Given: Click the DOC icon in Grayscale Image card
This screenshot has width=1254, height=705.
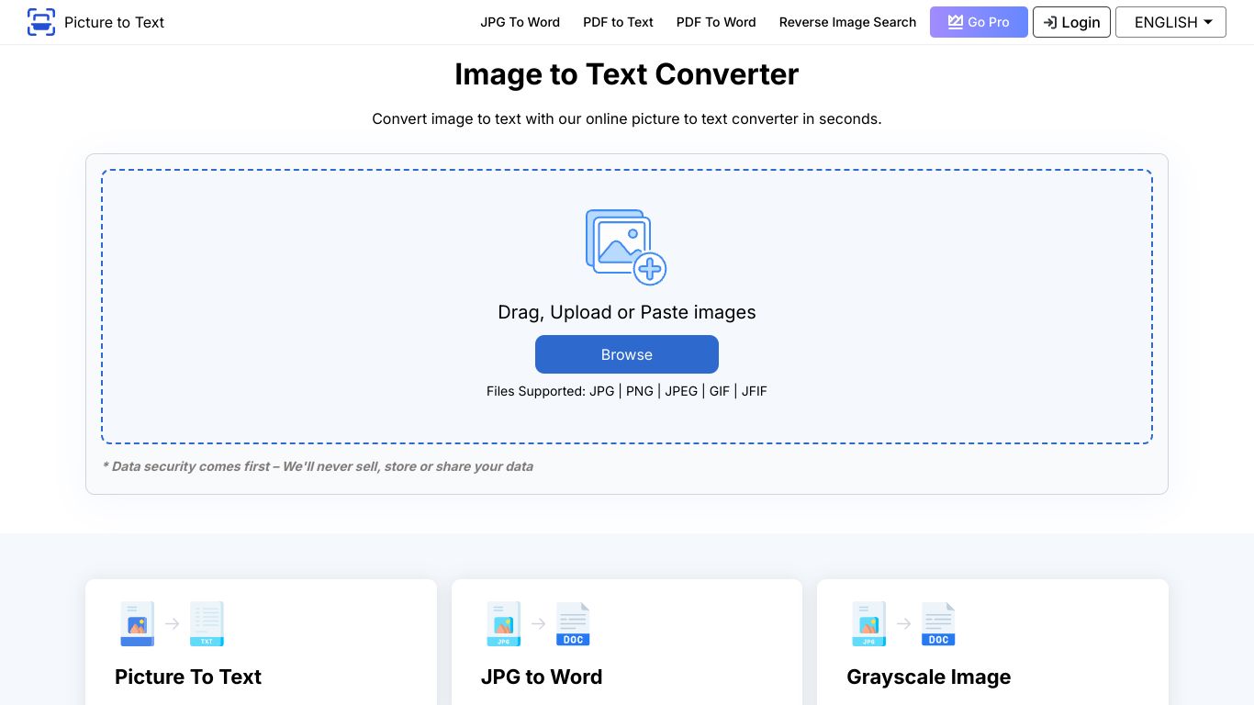Looking at the screenshot, I should (938, 624).
